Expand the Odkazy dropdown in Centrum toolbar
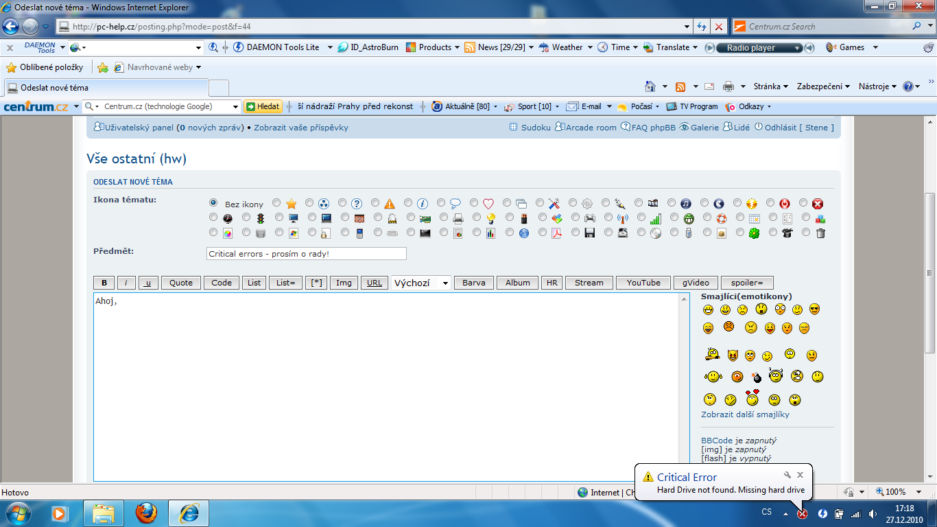This screenshot has height=527, width=937. pyautogui.click(x=770, y=107)
